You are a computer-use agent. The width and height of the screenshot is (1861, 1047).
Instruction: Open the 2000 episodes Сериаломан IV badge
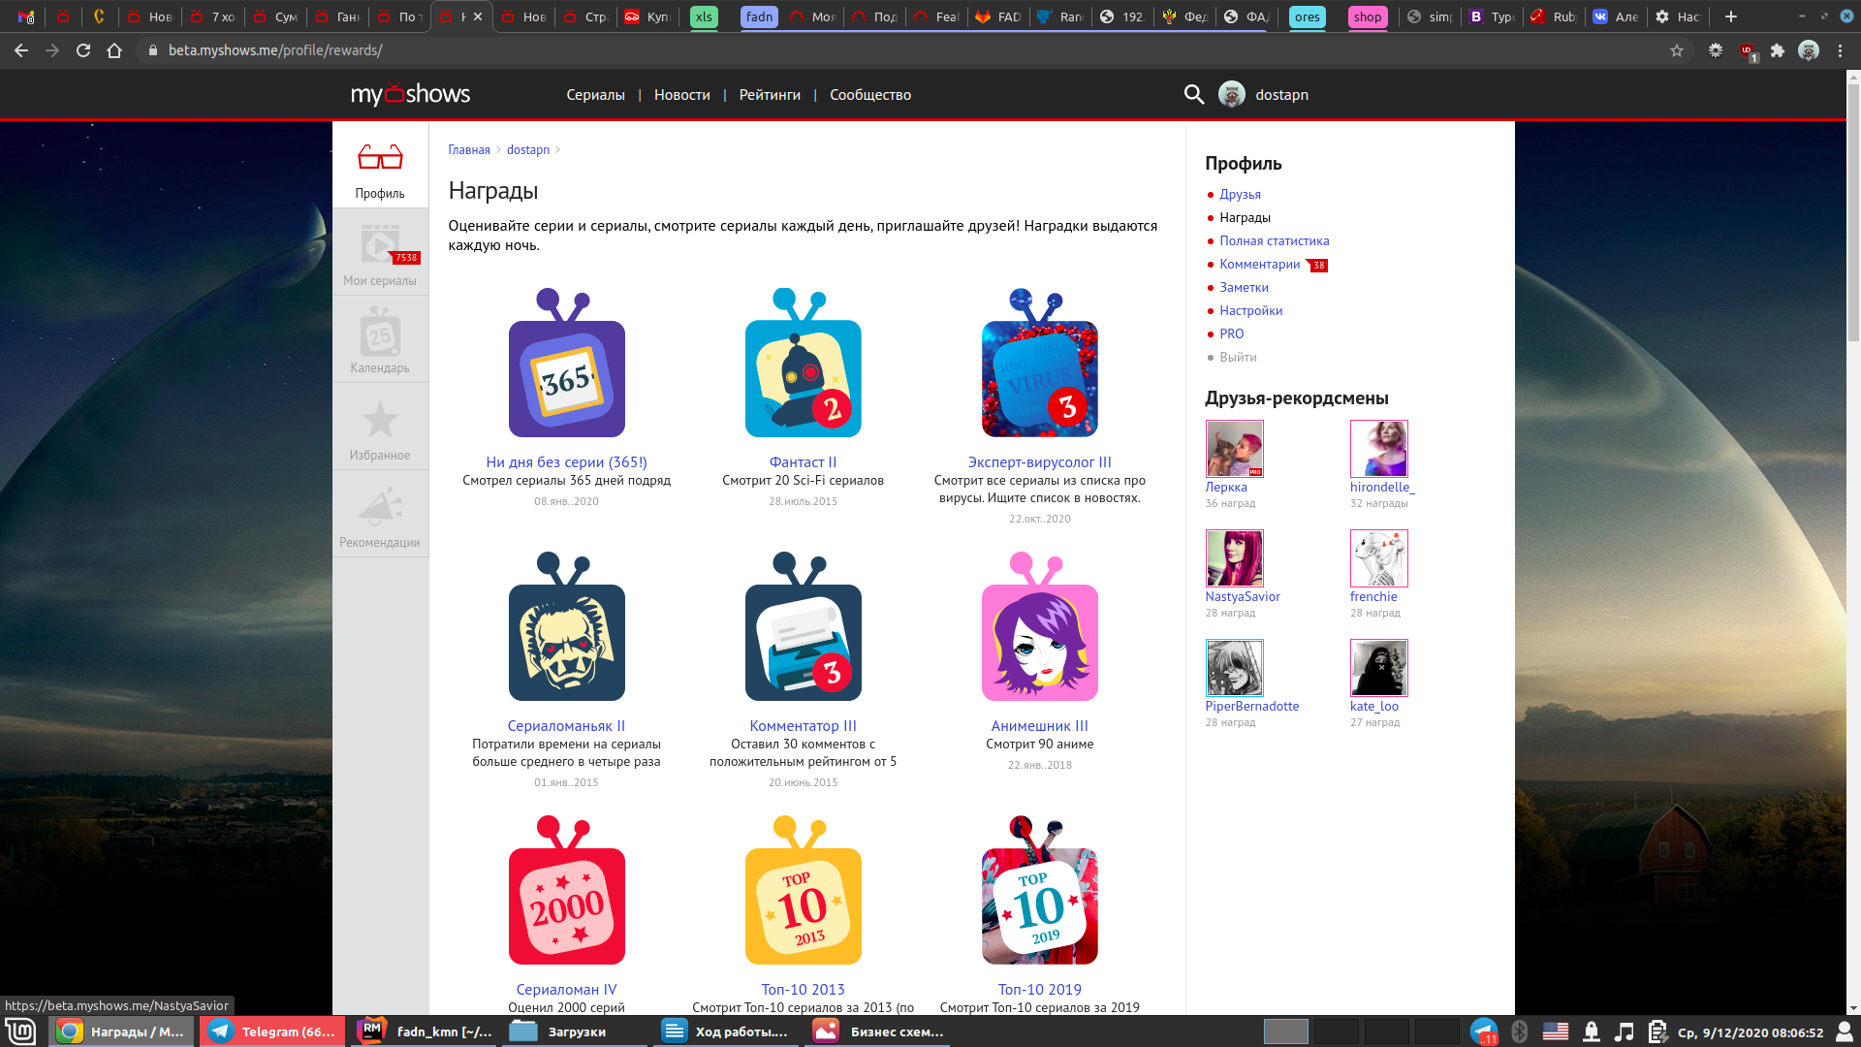point(567,891)
